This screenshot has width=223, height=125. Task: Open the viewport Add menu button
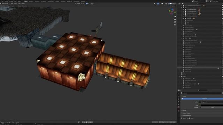[x=20, y=3]
